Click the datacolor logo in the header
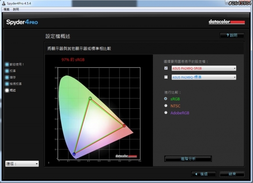This screenshot has height=183, width=253. (x=227, y=22)
